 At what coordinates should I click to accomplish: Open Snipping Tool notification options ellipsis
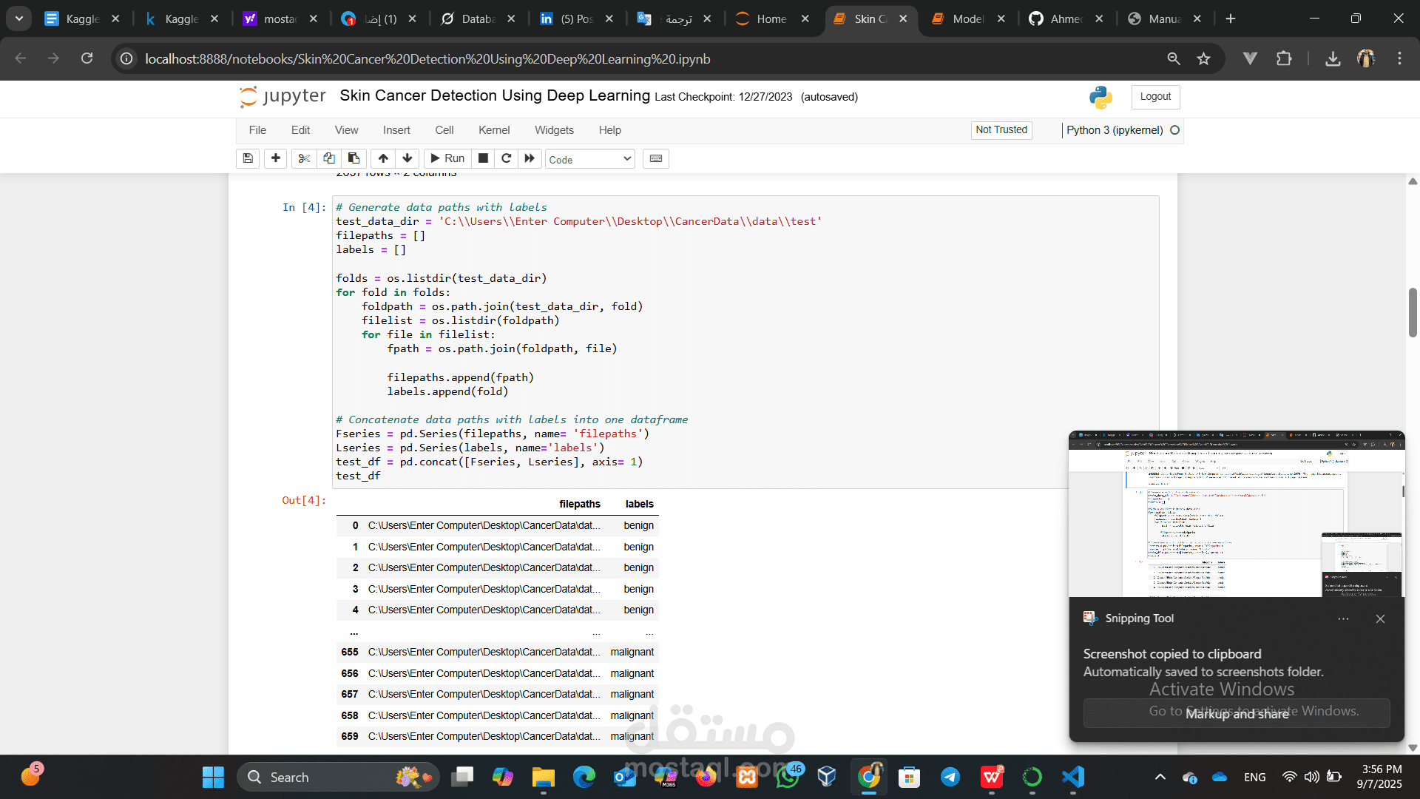coord(1343,619)
